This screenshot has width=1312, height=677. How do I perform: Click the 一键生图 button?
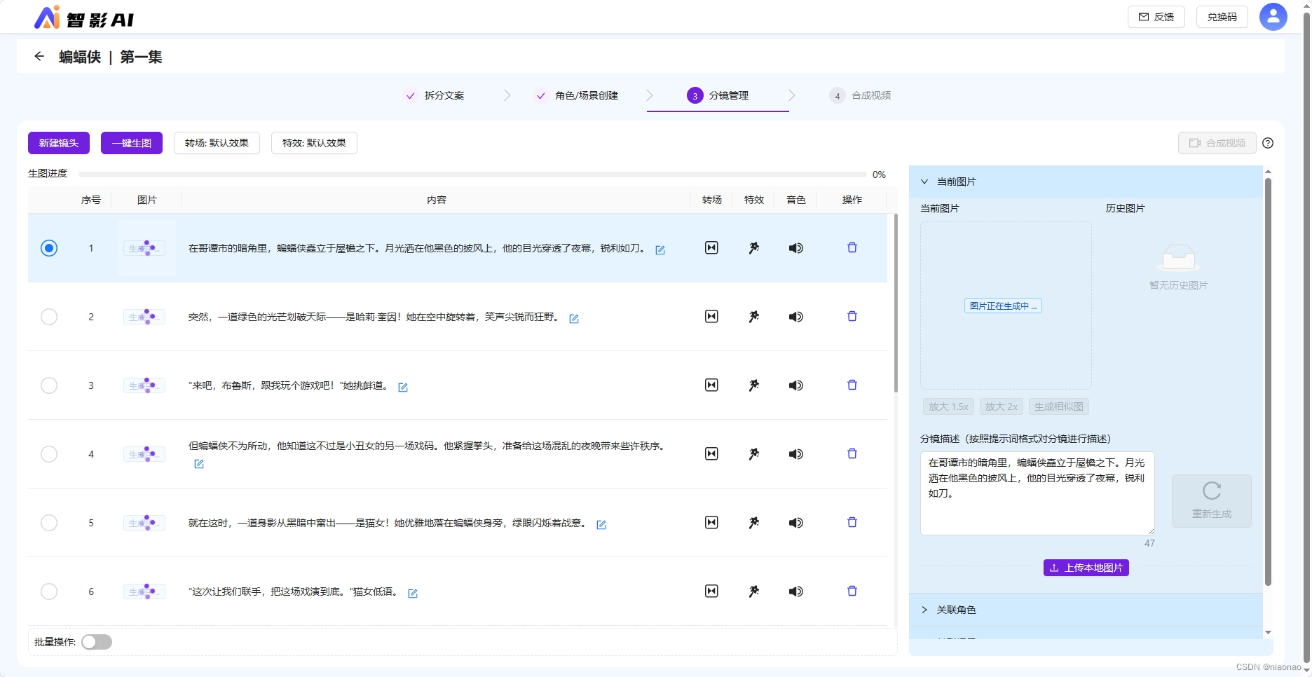(x=132, y=143)
